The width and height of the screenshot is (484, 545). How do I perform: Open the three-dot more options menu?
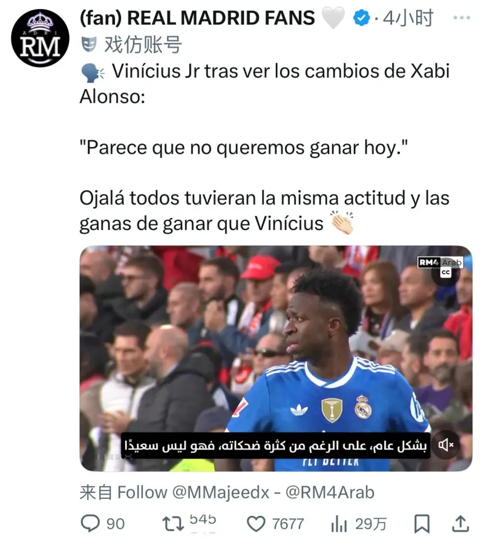pos(462,18)
